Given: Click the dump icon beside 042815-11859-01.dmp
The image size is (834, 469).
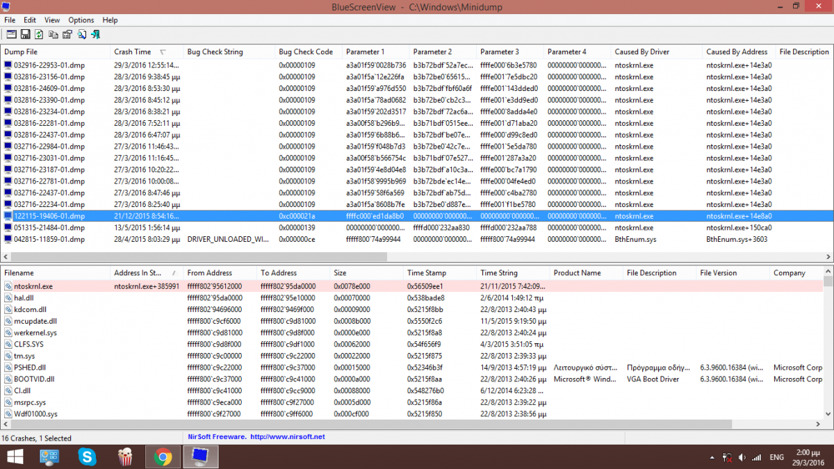Looking at the screenshot, I should (8, 239).
